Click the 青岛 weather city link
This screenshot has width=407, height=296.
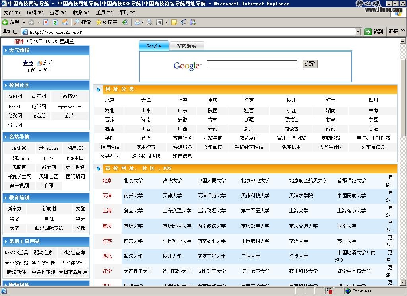(28, 63)
